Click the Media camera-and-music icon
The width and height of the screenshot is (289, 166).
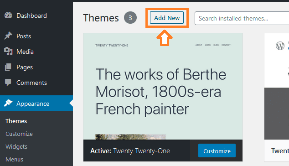8,51
